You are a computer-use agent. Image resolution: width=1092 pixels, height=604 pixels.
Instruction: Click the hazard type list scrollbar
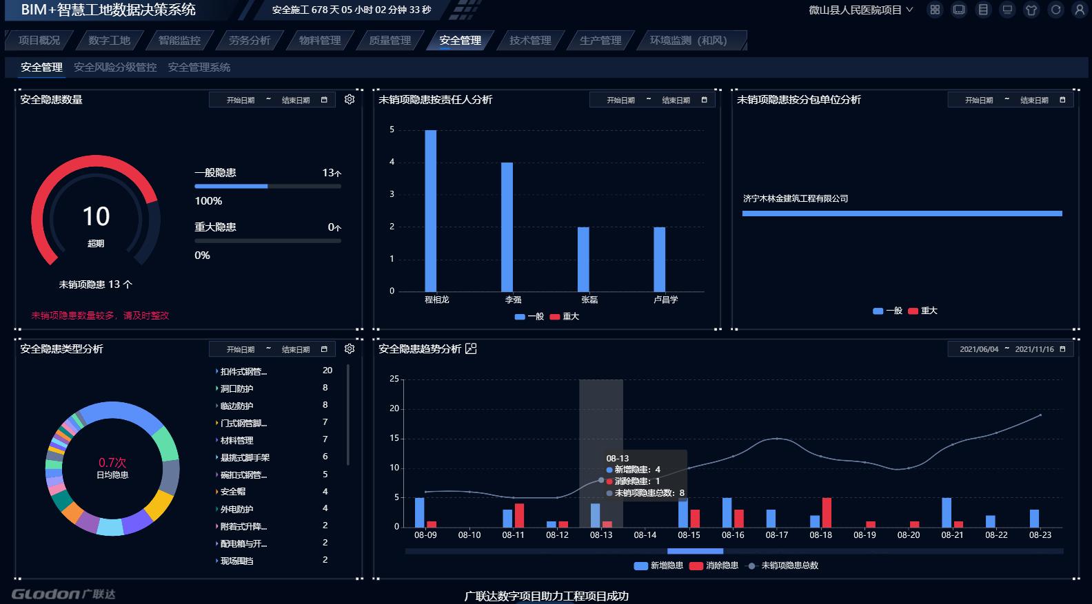pos(348,413)
